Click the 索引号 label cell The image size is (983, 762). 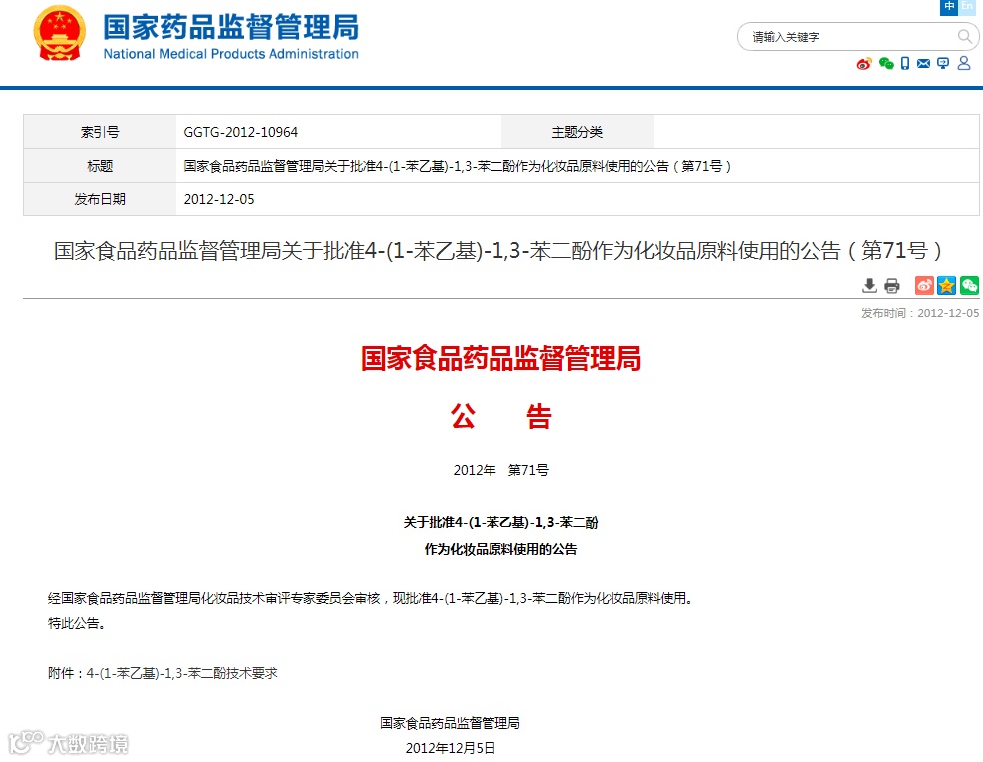[x=100, y=132]
